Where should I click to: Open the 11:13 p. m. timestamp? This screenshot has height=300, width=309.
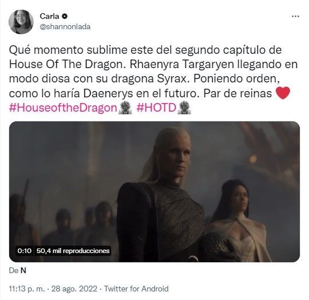(x=27, y=289)
